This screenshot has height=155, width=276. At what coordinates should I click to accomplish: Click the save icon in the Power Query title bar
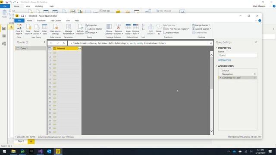[x=22, y=16]
